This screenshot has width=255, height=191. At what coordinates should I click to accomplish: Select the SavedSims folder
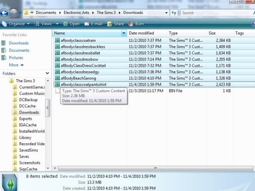click(x=28, y=150)
